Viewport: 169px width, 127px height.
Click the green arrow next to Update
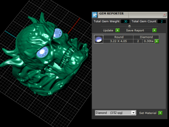point(118,30)
